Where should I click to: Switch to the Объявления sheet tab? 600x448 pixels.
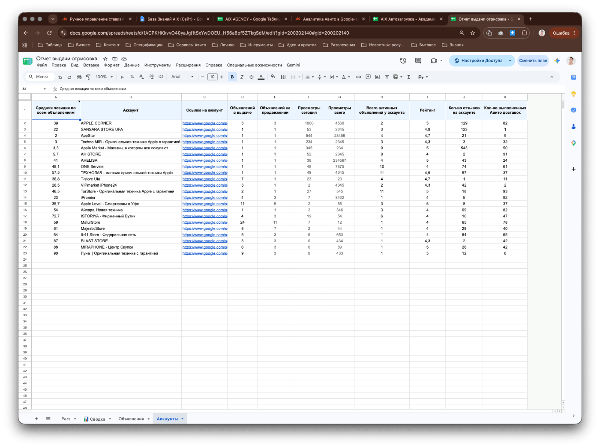[131, 419]
